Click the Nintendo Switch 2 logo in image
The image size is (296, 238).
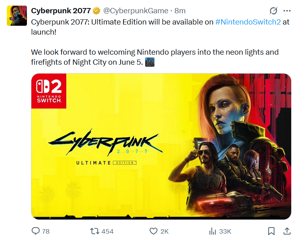(x=49, y=91)
